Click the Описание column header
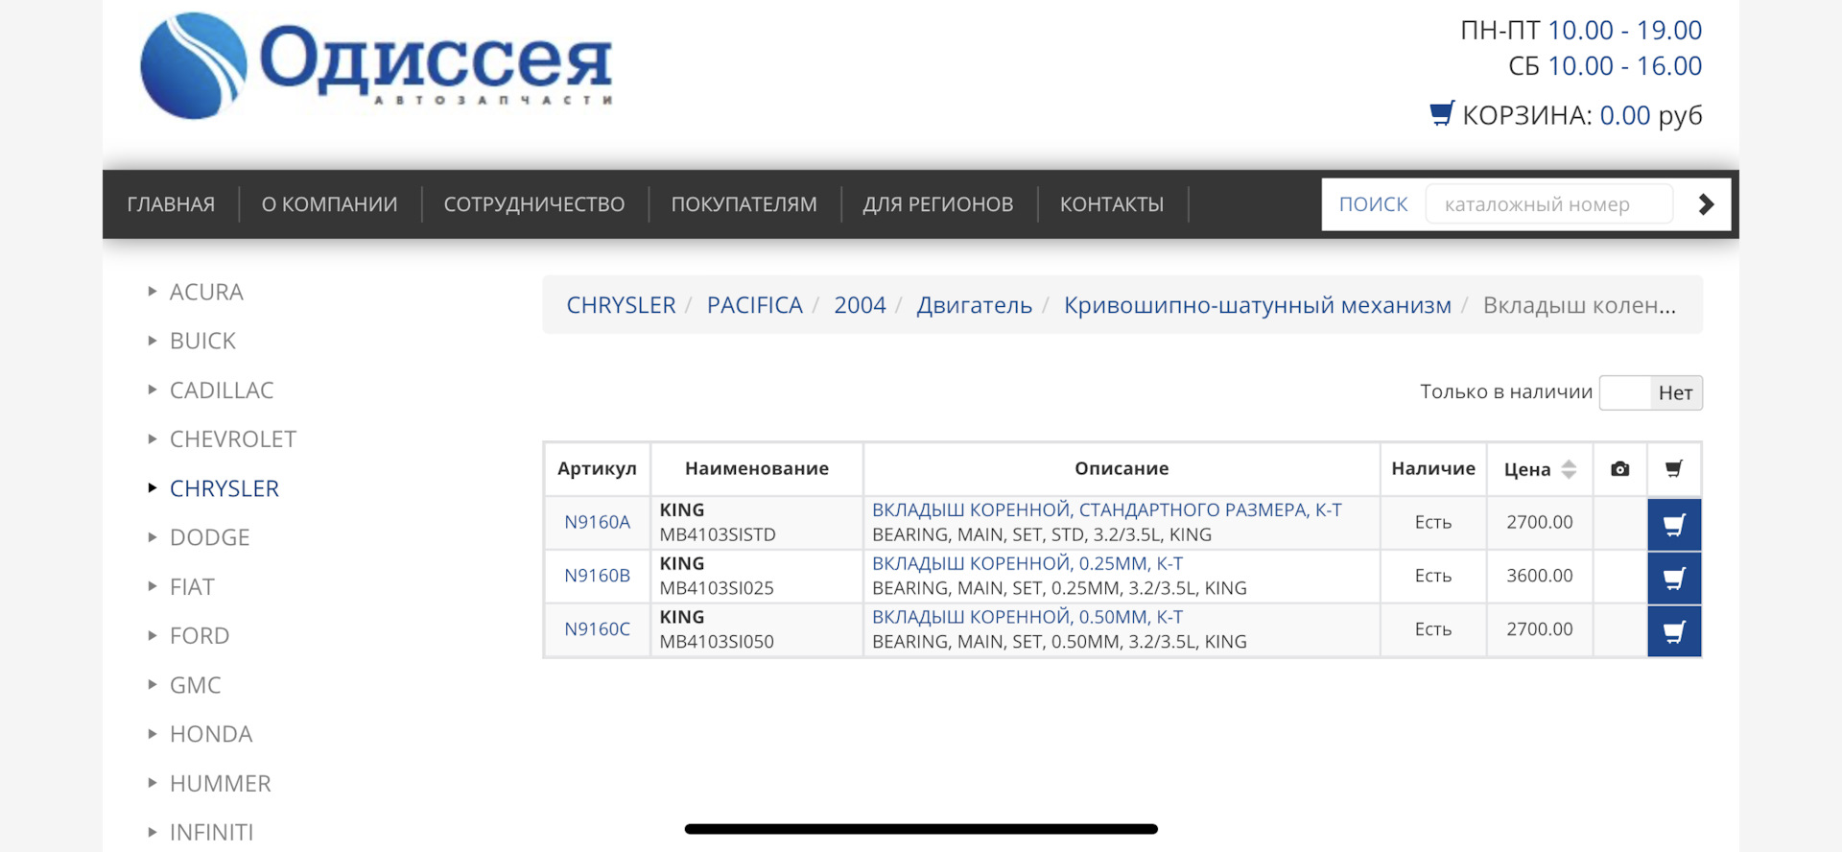The height and width of the screenshot is (852, 1842). (1122, 468)
